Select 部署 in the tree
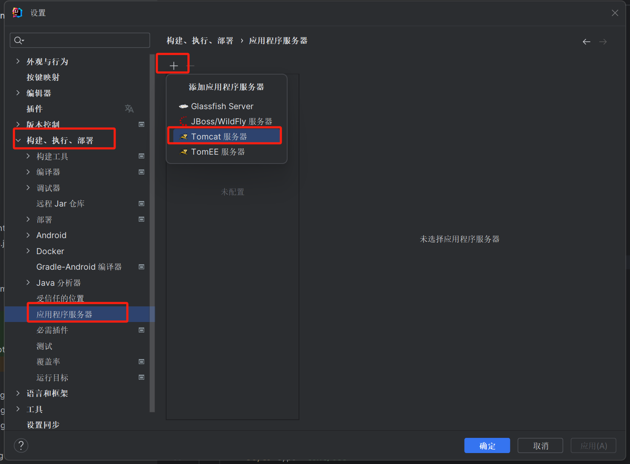This screenshot has height=464, width=630. pos(44,220)
